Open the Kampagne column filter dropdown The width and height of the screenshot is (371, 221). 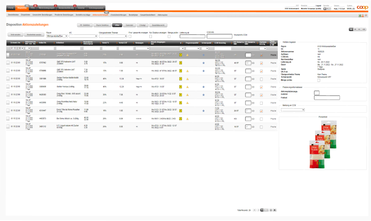pyautogui.click(x=142, y=48)
